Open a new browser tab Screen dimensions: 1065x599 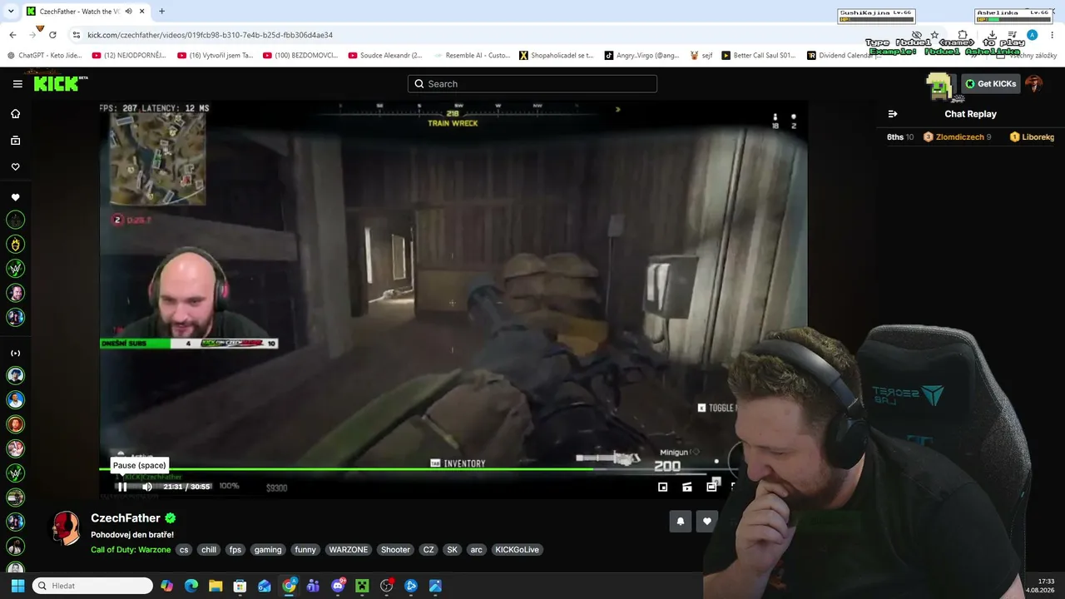[x=161, y=11]
